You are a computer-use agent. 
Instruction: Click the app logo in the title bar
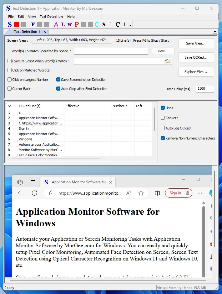tap(8, 8)
